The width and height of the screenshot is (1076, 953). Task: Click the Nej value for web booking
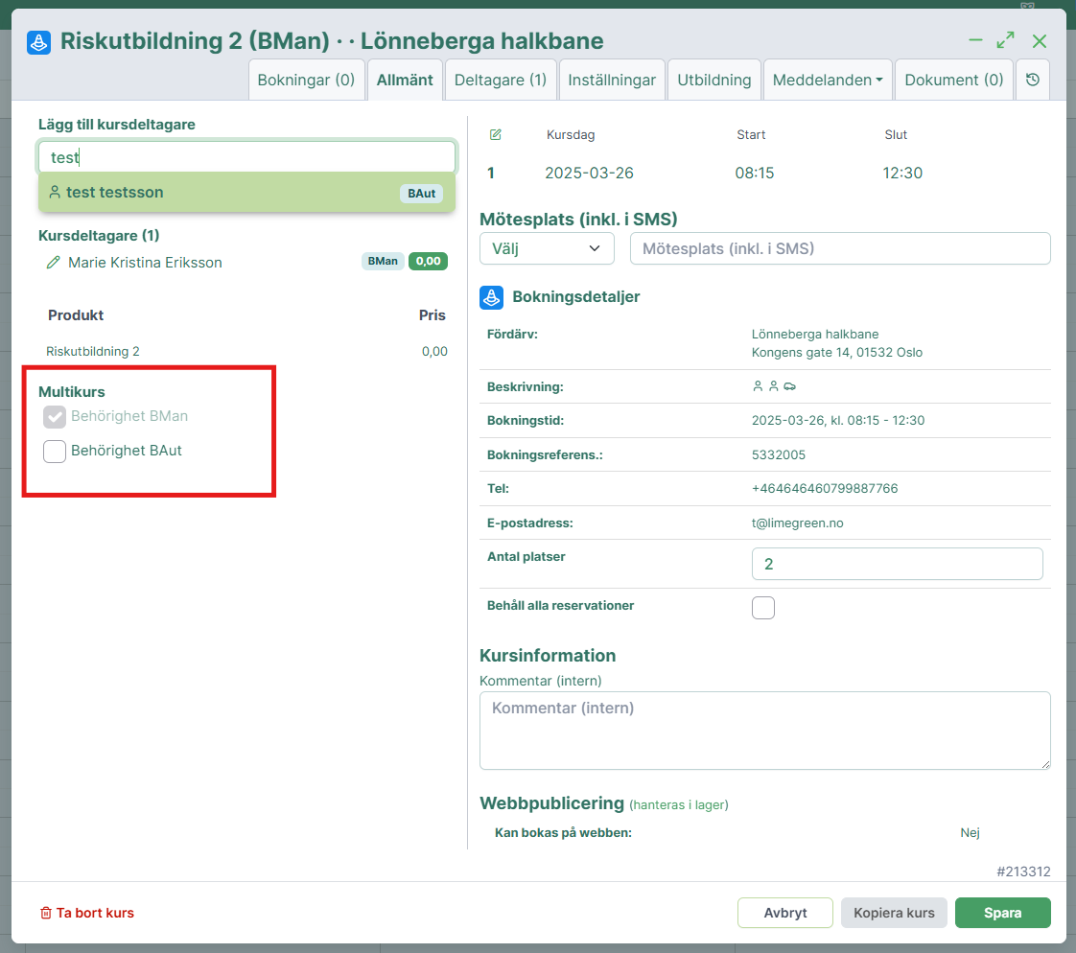coord(970,833)
